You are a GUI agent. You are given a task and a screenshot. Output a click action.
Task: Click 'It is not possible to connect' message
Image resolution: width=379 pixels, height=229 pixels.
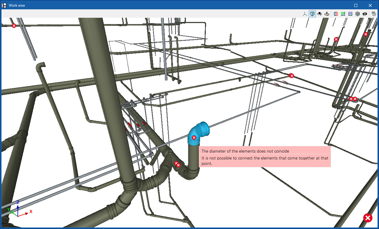265,161
